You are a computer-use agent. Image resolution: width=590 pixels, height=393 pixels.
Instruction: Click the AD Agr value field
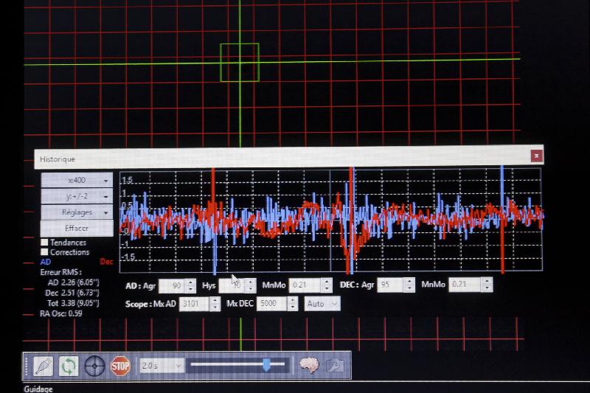(x=173, y=286)
